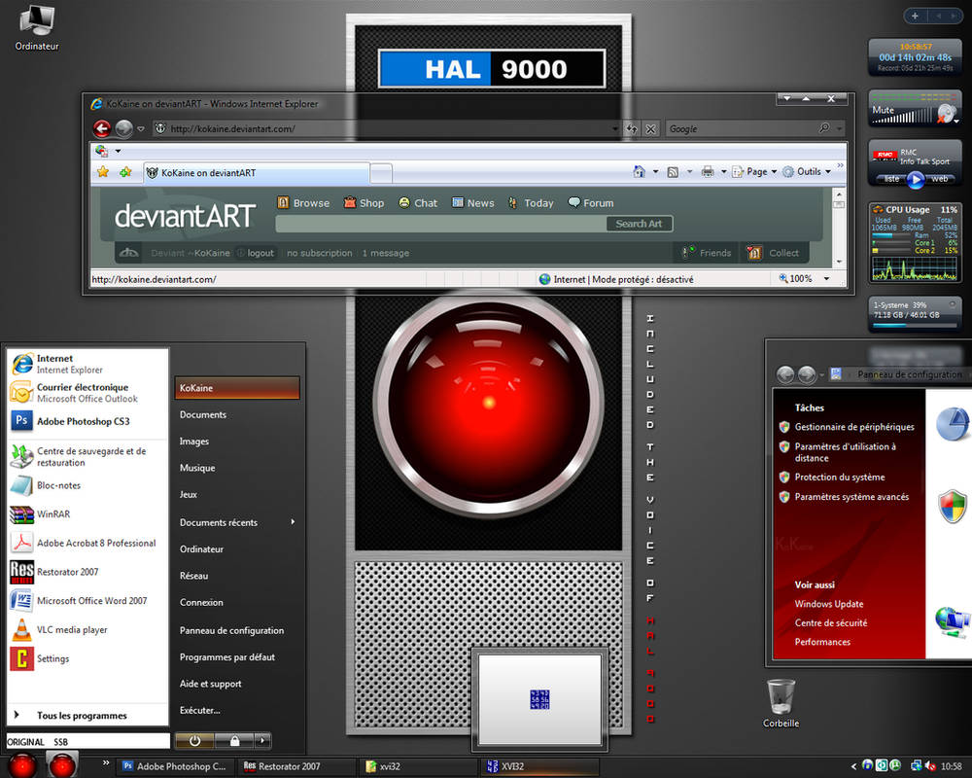Click the 1 message link

pyautogui.click(x=386, y=253)
